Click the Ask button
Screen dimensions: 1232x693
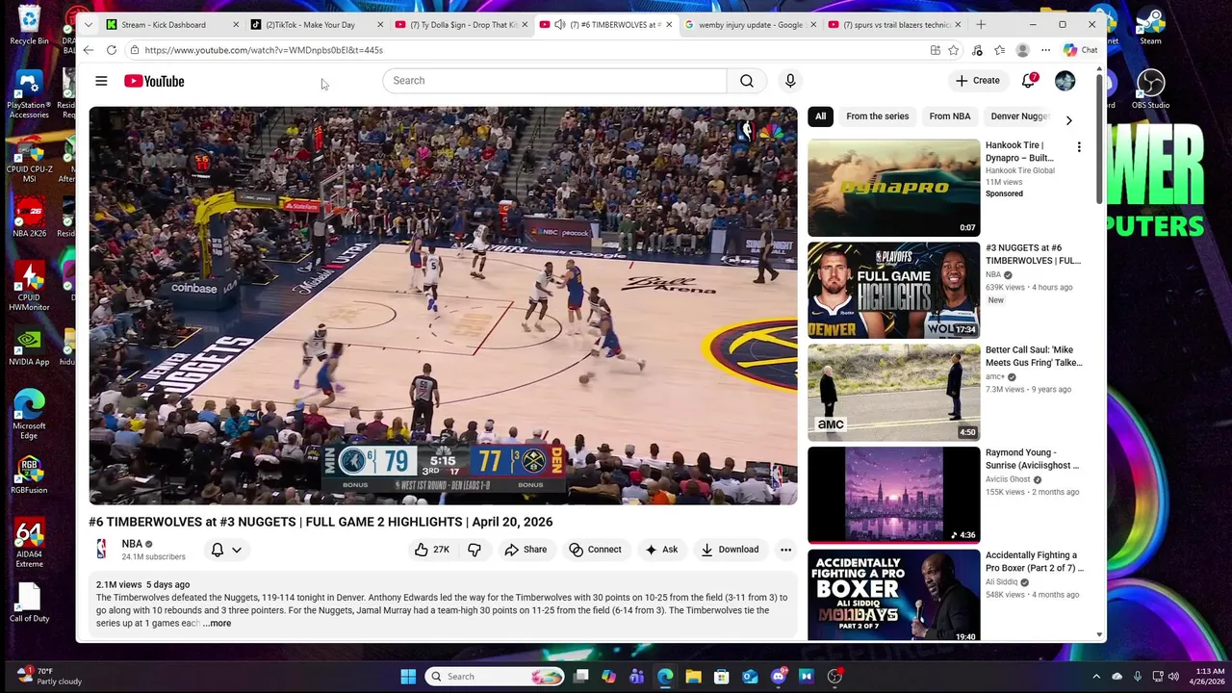click(661, 550)
